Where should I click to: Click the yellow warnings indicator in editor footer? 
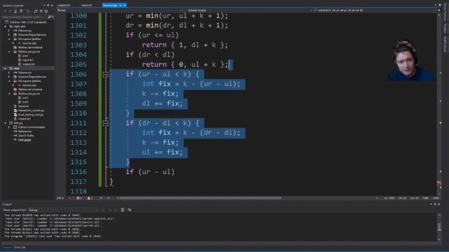(90, 198)
